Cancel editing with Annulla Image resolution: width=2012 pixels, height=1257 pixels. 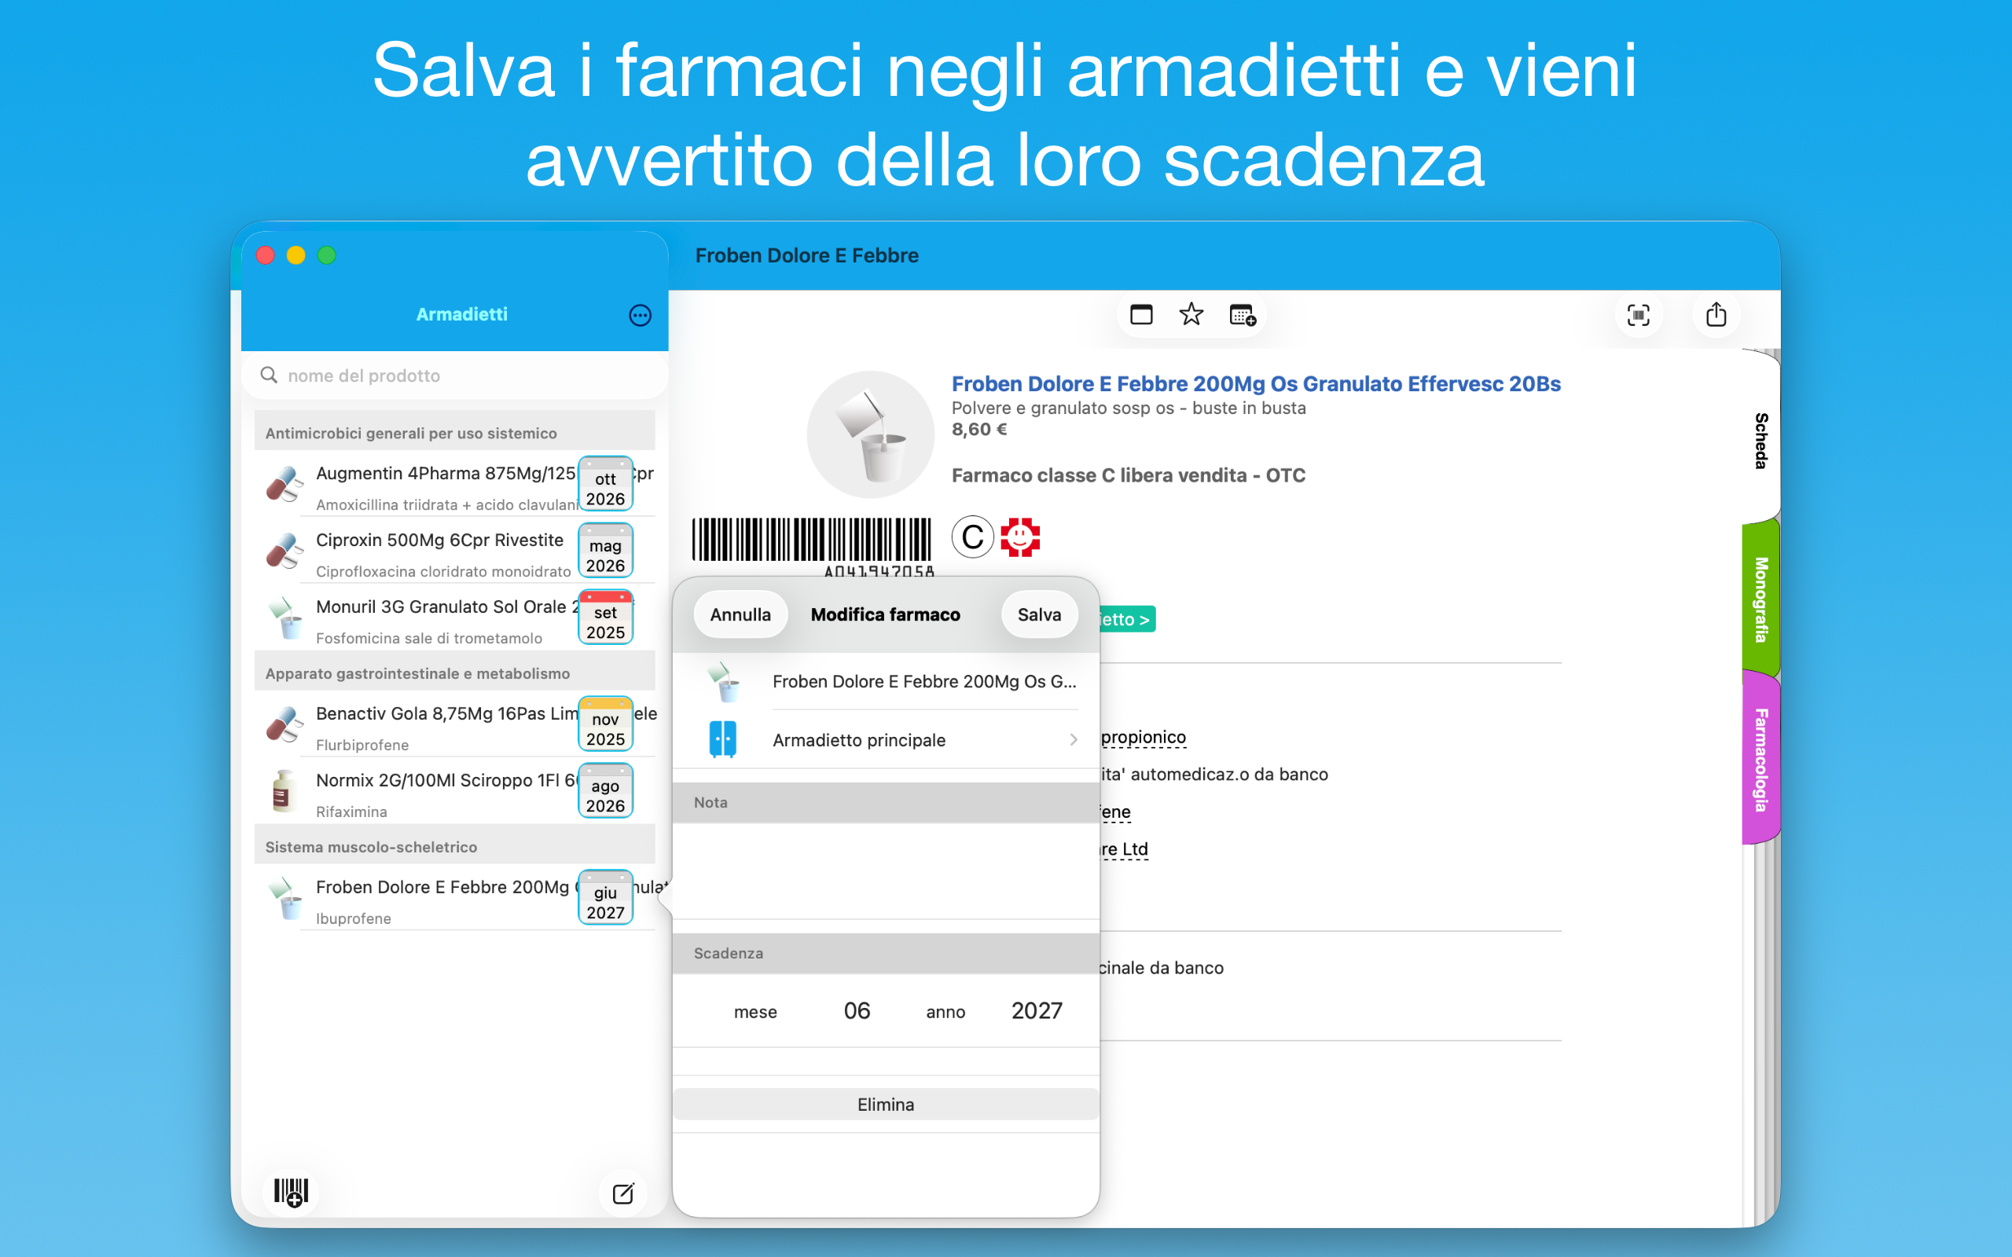point(740,614)
